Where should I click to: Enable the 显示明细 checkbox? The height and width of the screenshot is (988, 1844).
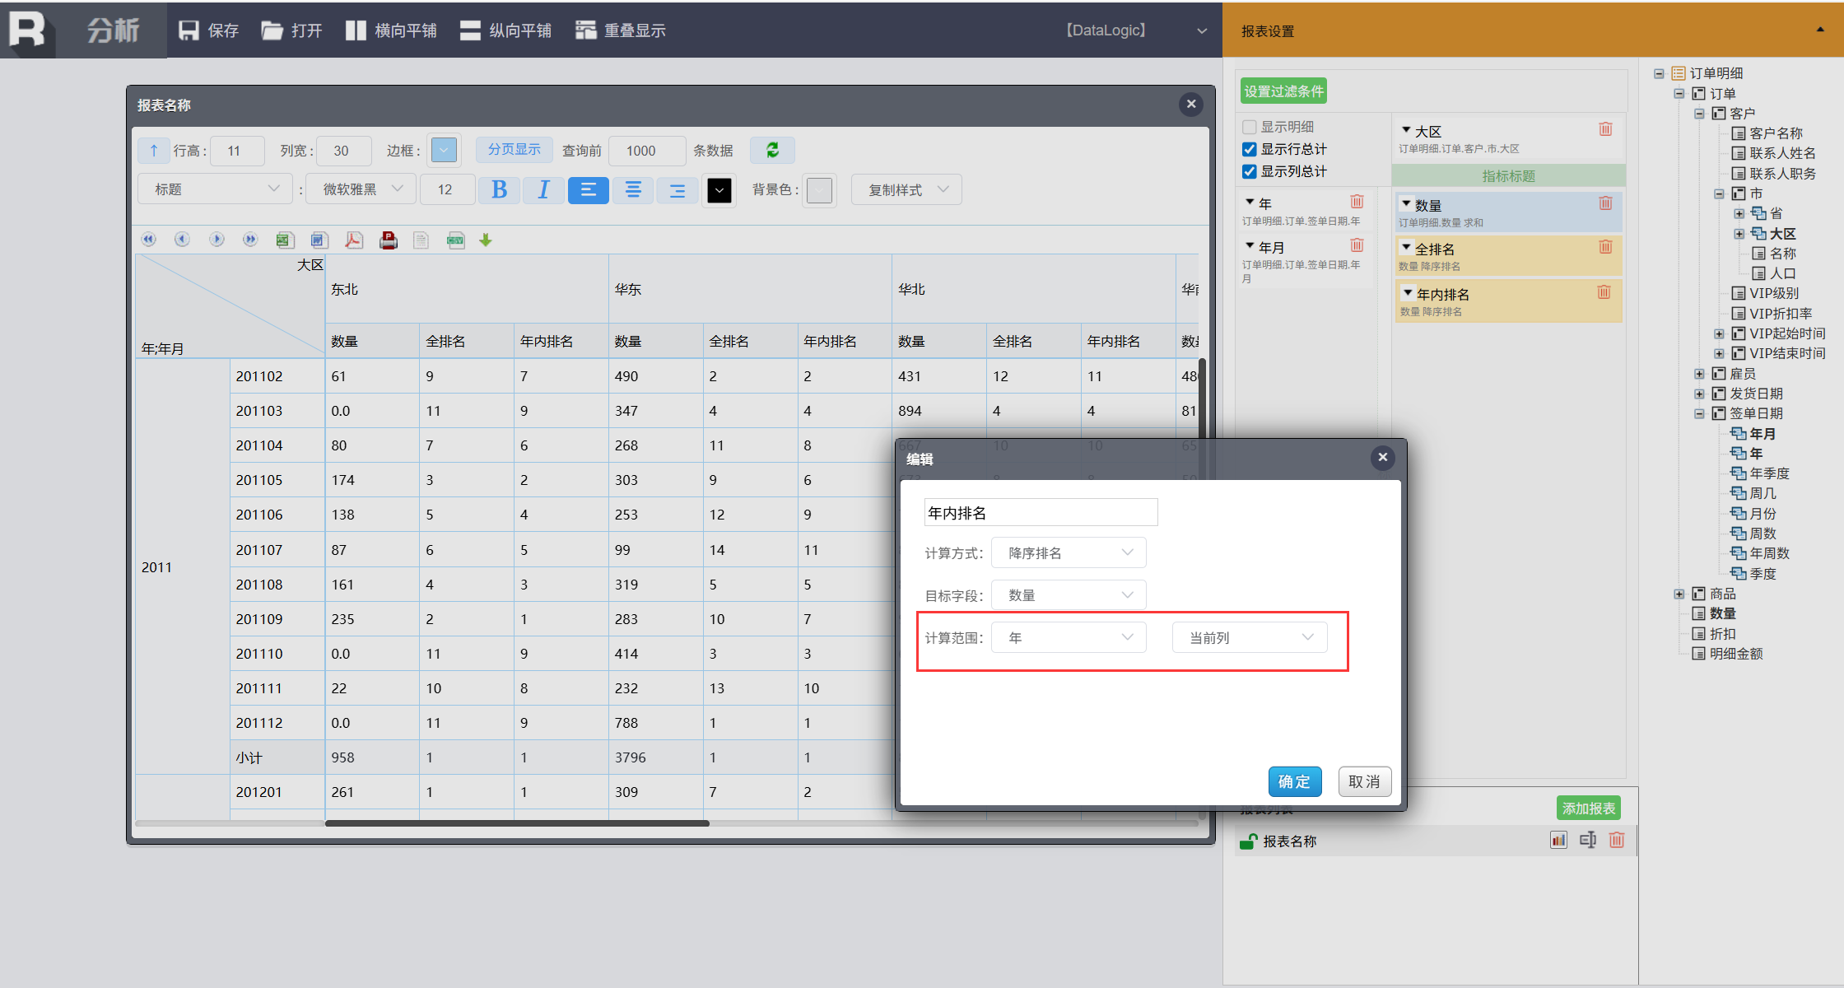pyautogui.click(x=1250, y=127)
